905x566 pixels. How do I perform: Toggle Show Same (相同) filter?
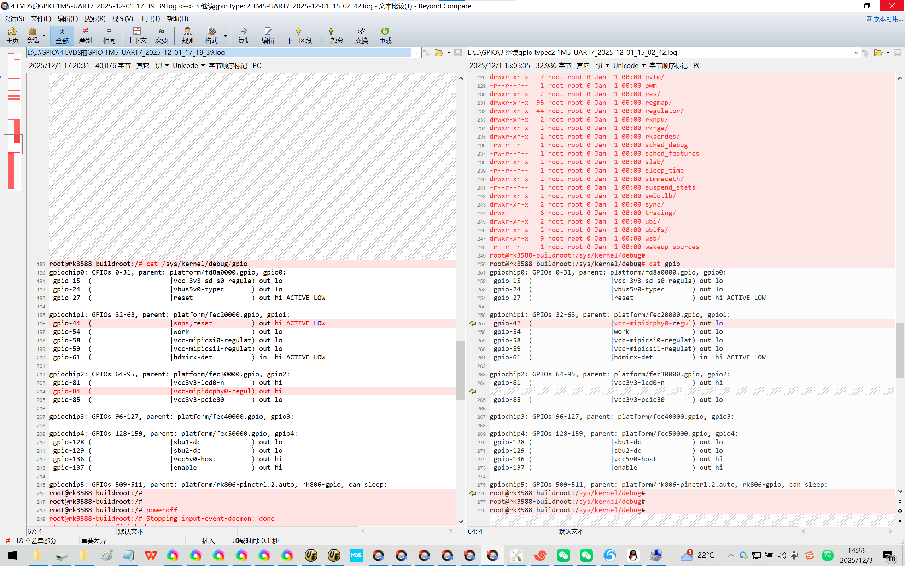[x=109, y=35]
